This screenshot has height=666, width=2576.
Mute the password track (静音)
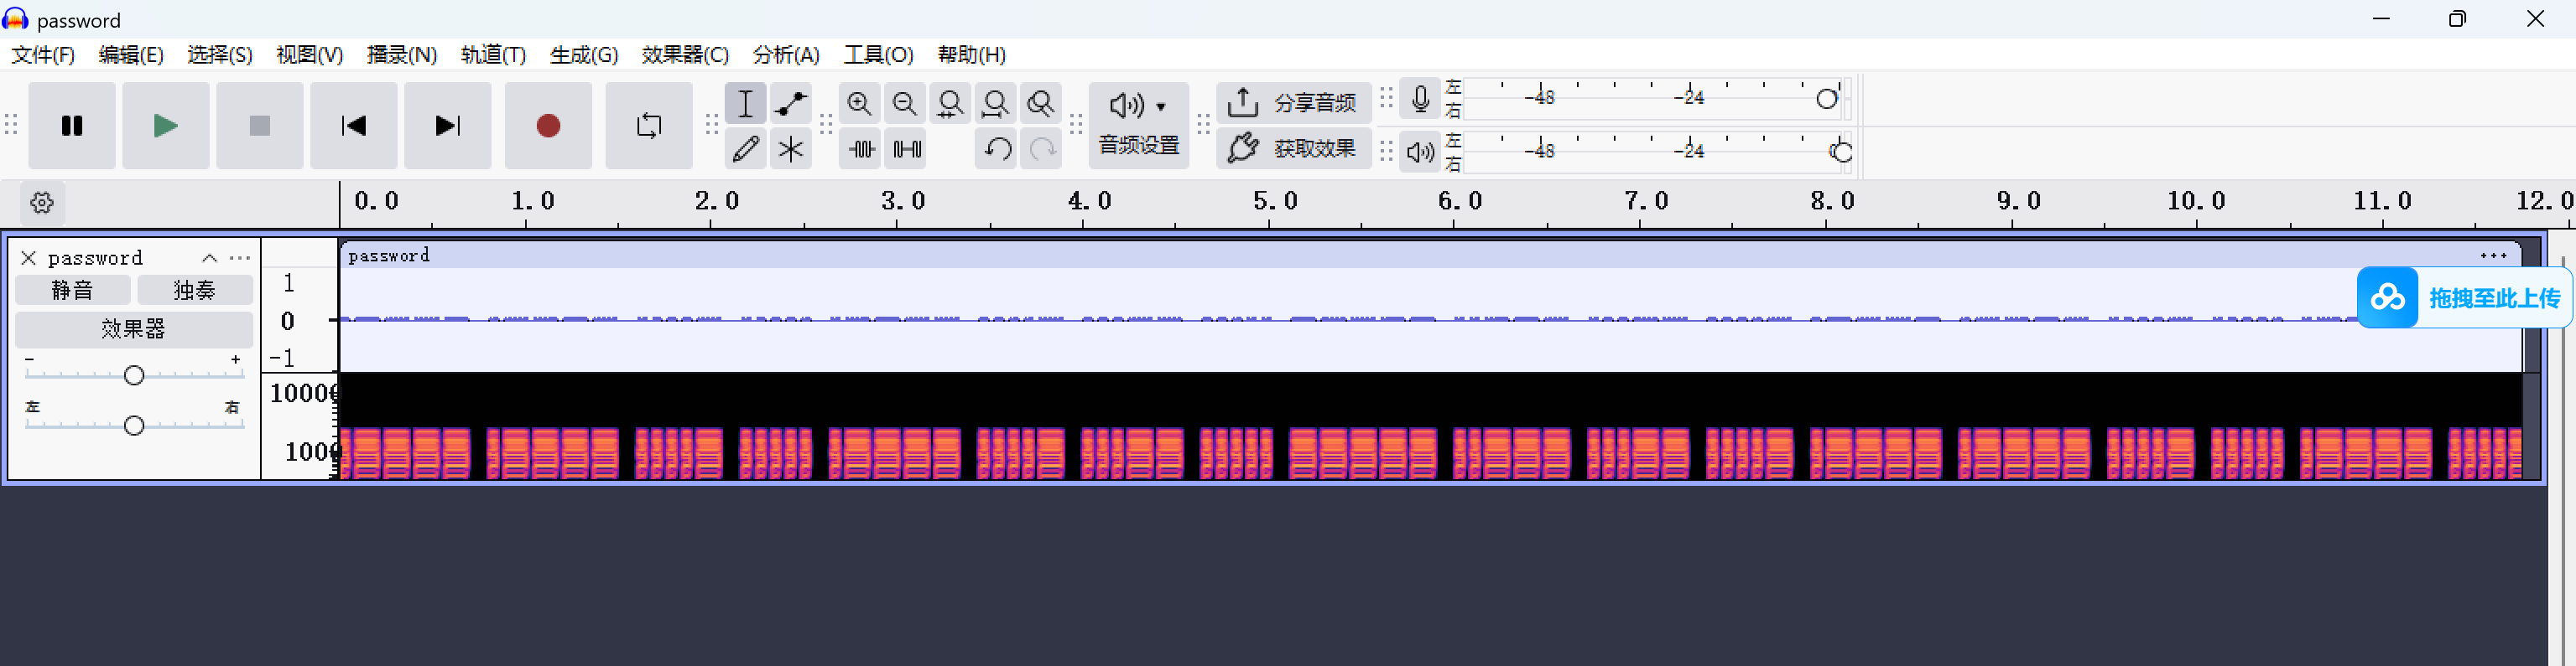tap(72, 291)
